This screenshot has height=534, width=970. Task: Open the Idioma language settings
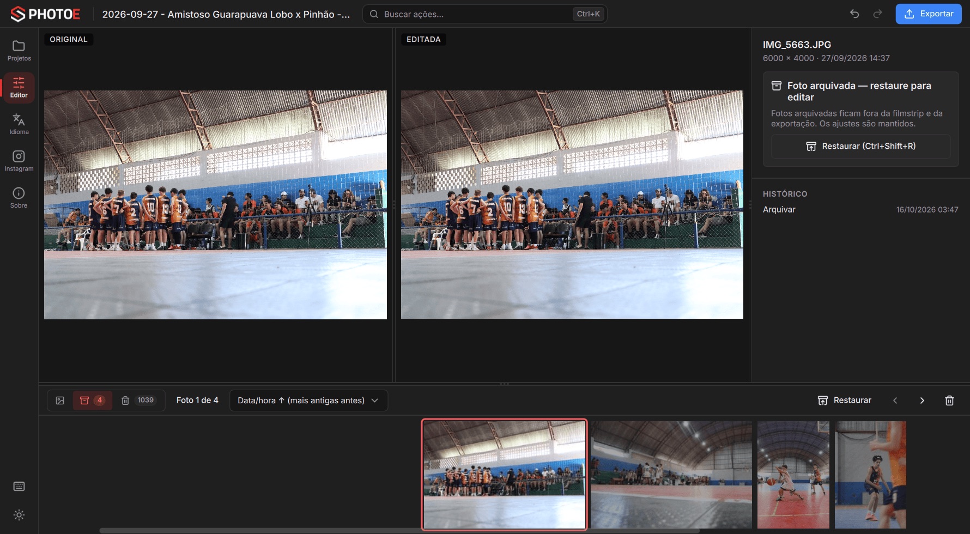click(19, 124)
